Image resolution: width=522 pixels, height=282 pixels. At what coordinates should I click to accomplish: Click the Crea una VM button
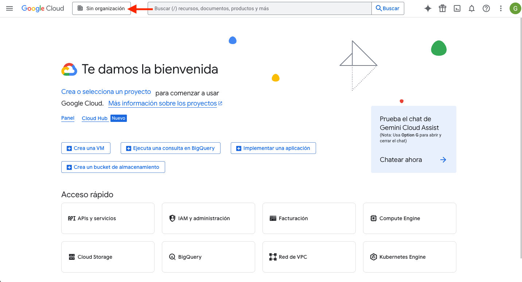click(86, 148)
